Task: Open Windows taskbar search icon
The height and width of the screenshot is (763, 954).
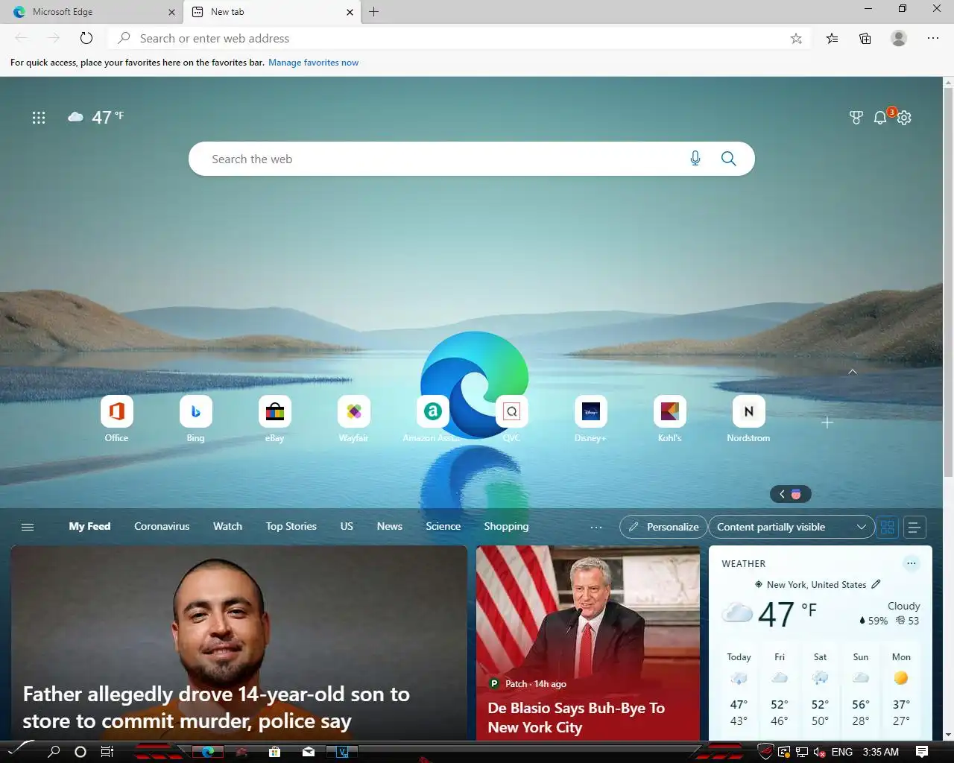Action: coord(54,751)
